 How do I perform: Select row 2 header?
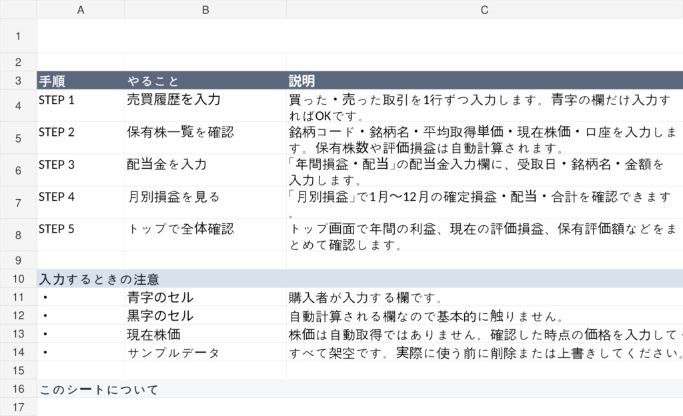[18, 62]
